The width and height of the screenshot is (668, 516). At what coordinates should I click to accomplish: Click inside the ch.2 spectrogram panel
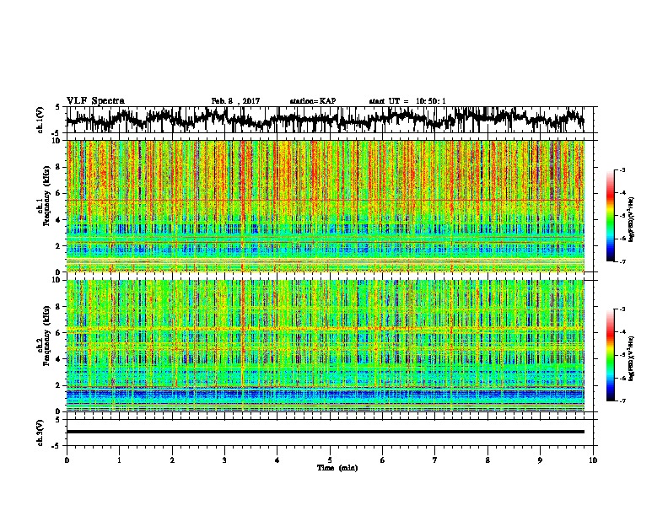326,346
